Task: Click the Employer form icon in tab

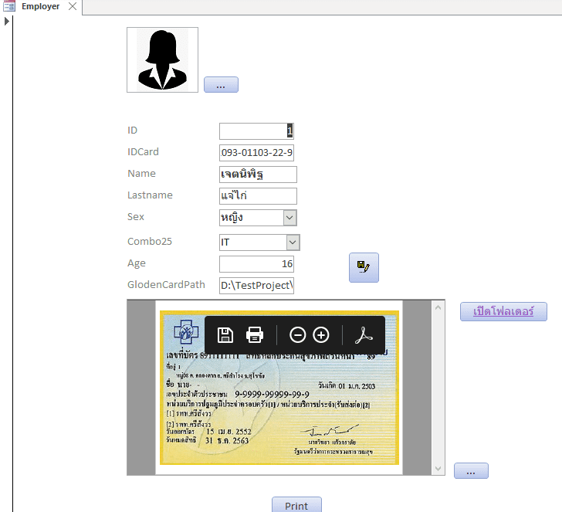Action: coord(9,6)
